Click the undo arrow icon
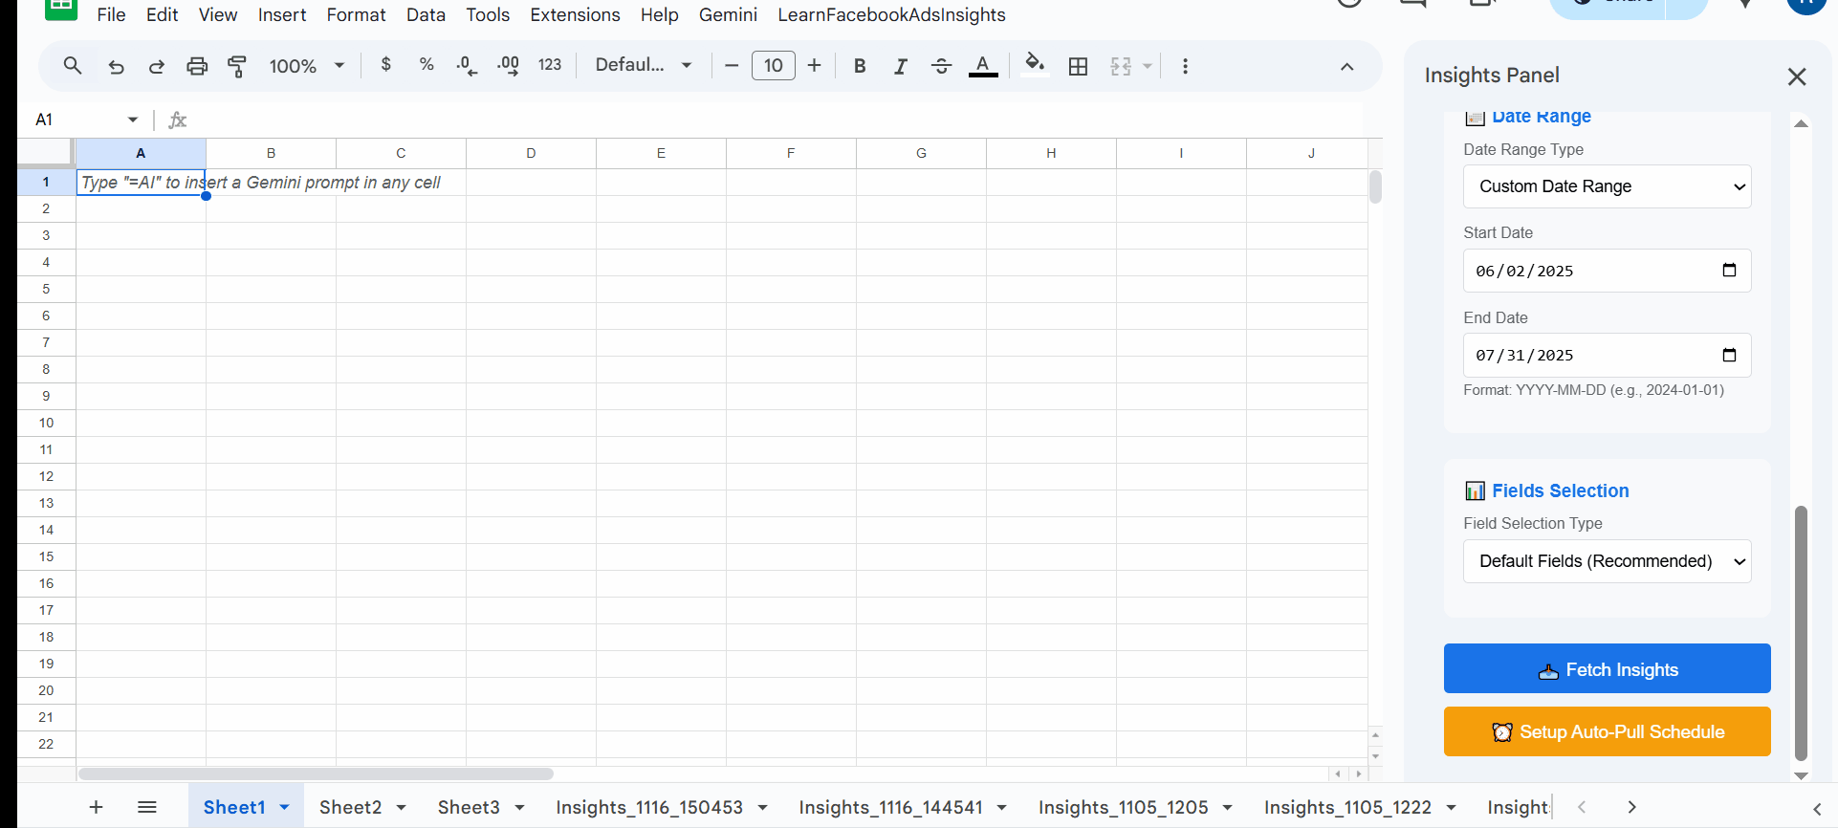 pos(116,66)
